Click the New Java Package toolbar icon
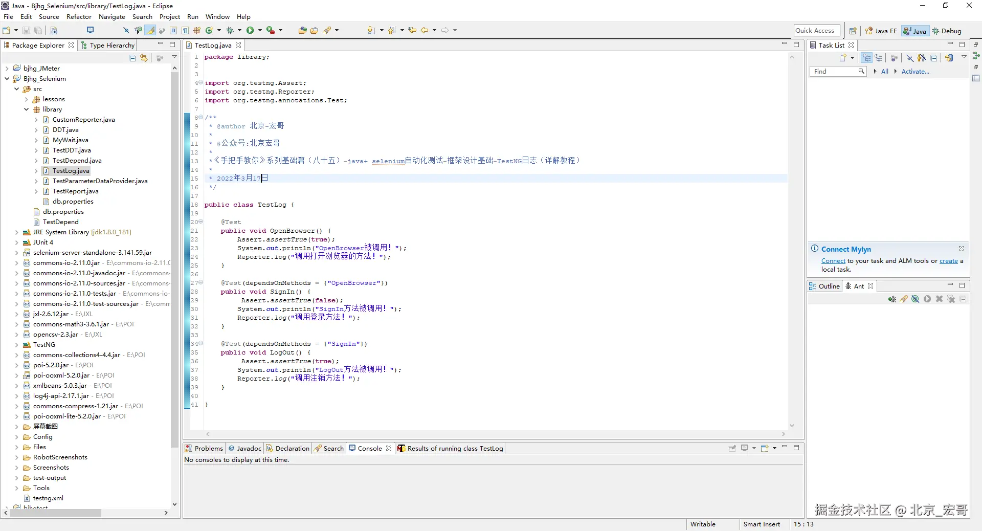This screenshot has width=982, height=531. tap(197, 31)
